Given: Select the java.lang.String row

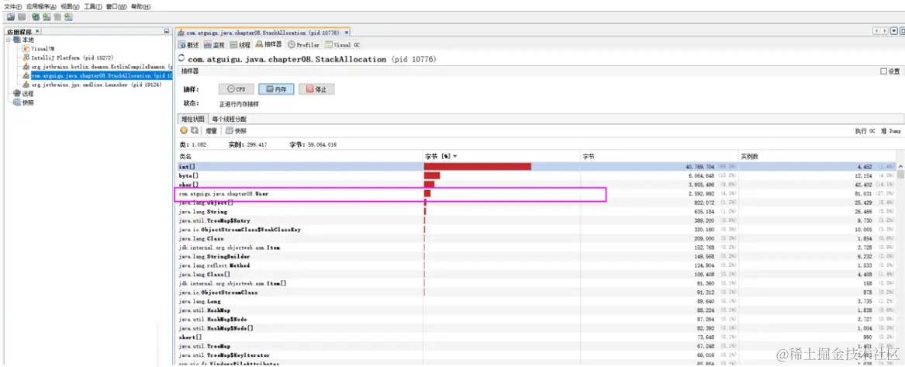Looking at the screenshot, I should point(537,212).
